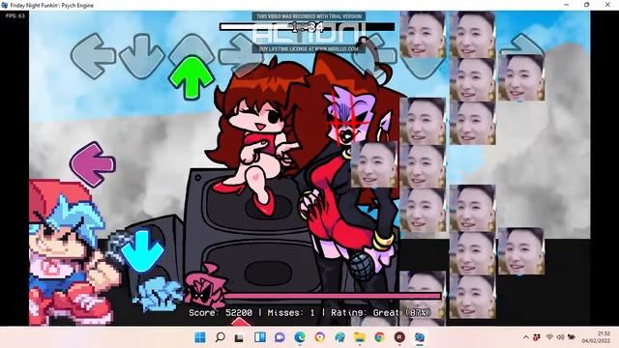619x348 pixels.
Task: Maximize the Psych Engine window
Action: 587,5
